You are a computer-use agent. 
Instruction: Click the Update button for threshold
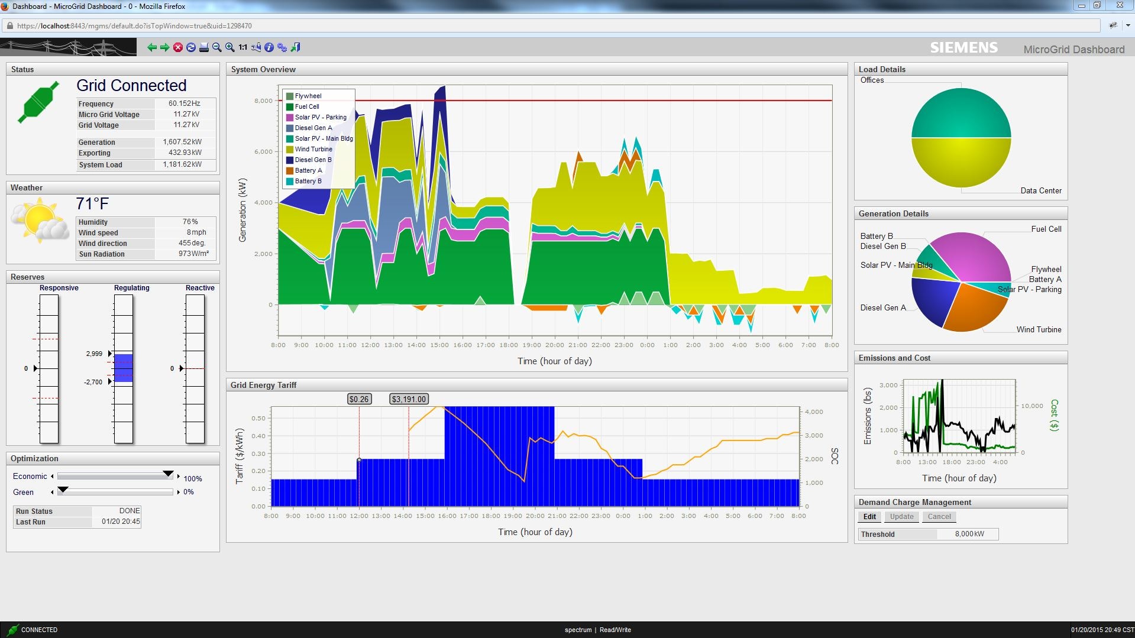click(901, 517)
